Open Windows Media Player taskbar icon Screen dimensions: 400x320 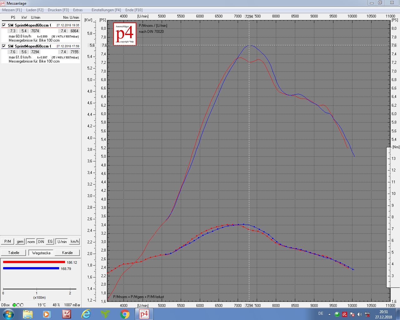coord(47,314)
